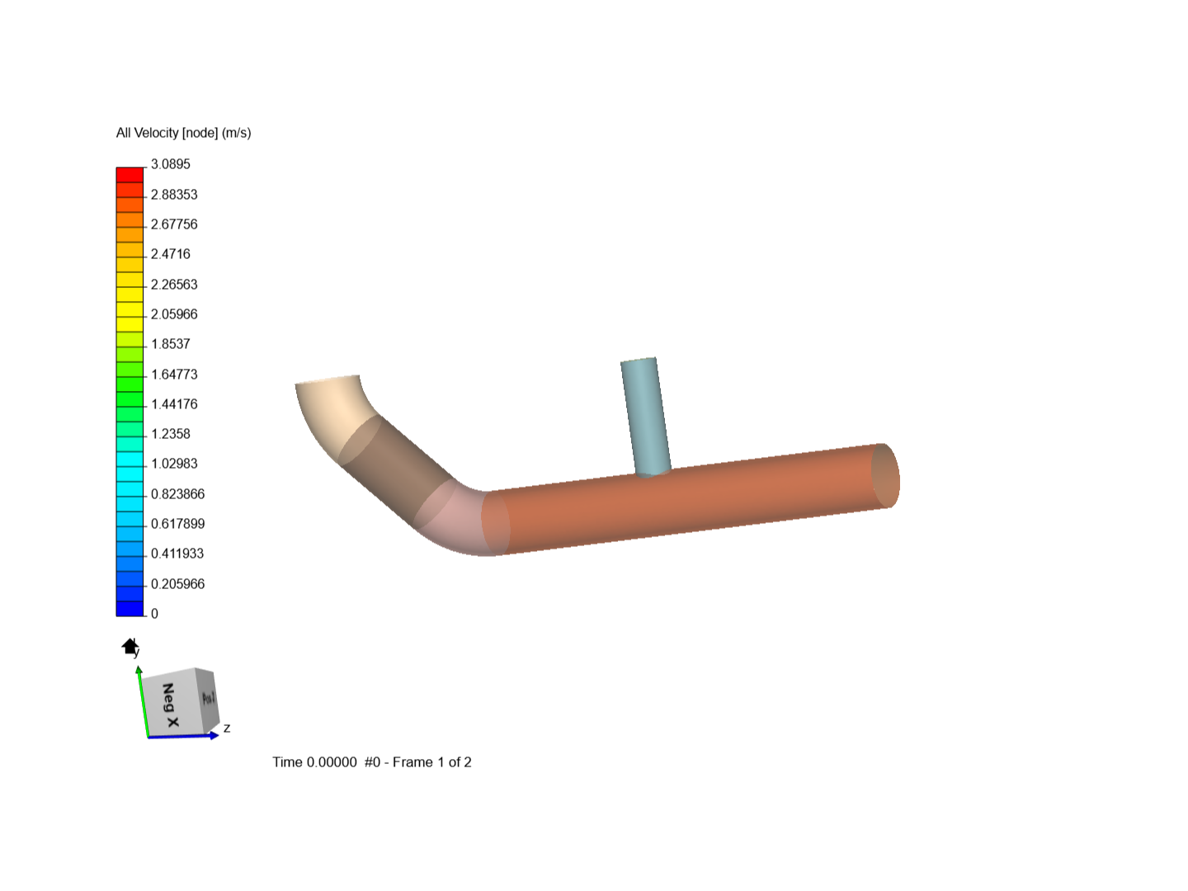Click the blue z axis arrow
This screenshot has height=891, width=1188.
click(x=183, y=735)
